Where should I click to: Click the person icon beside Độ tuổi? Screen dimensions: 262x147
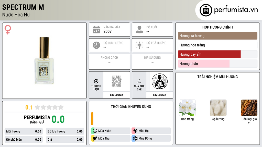tap(139, 30)
